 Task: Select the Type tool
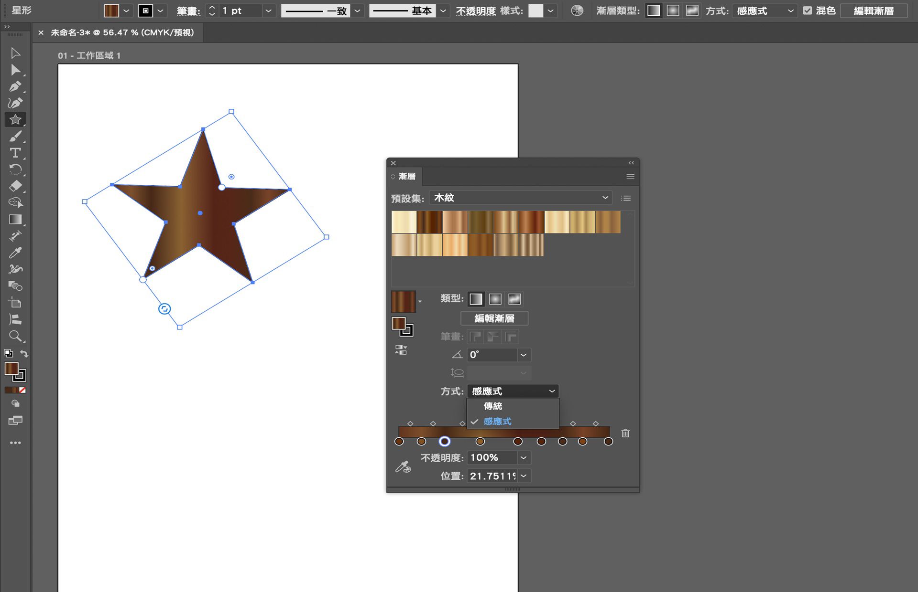(16, 153)
